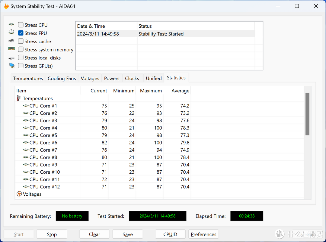Click the chip icon of CPU Core #11

pos(26,179)
